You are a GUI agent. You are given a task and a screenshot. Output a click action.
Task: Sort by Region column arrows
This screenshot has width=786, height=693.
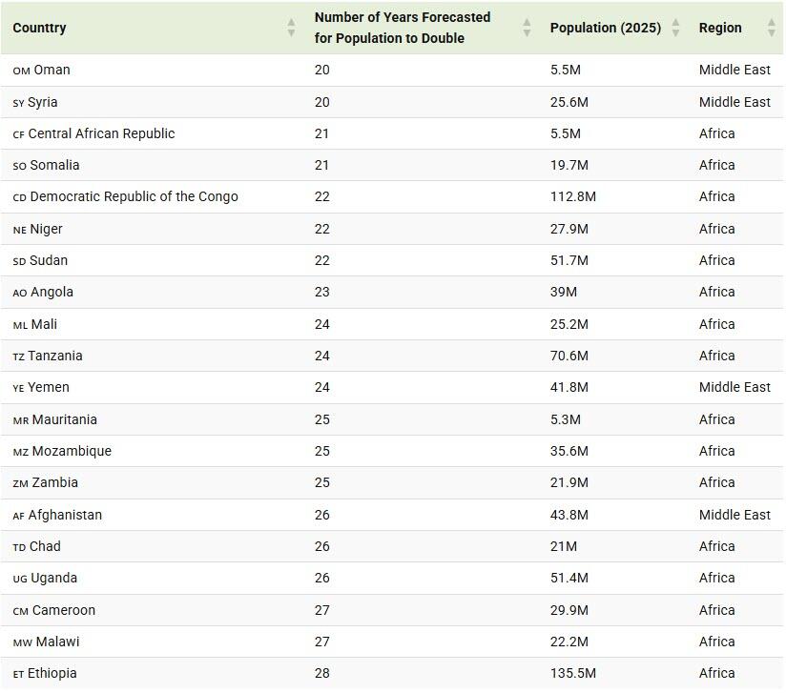[771, 28]
